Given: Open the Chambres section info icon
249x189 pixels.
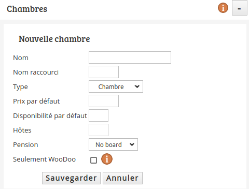Looking at the screenshot, I should click(223, 8).
